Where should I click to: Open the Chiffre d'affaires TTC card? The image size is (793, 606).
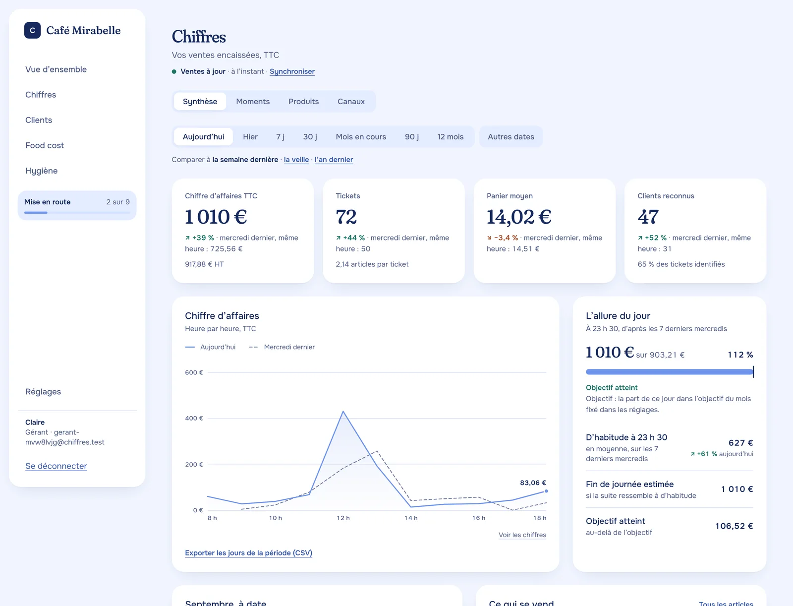243,231
